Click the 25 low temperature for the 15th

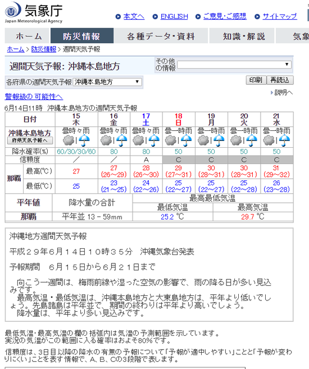pyautogui.click(x=76, y=186)
